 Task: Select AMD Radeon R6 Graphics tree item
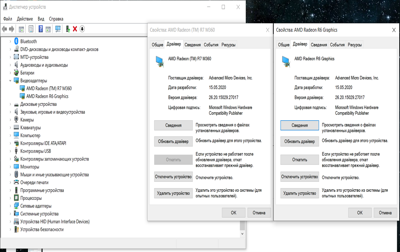click(48, 96)
